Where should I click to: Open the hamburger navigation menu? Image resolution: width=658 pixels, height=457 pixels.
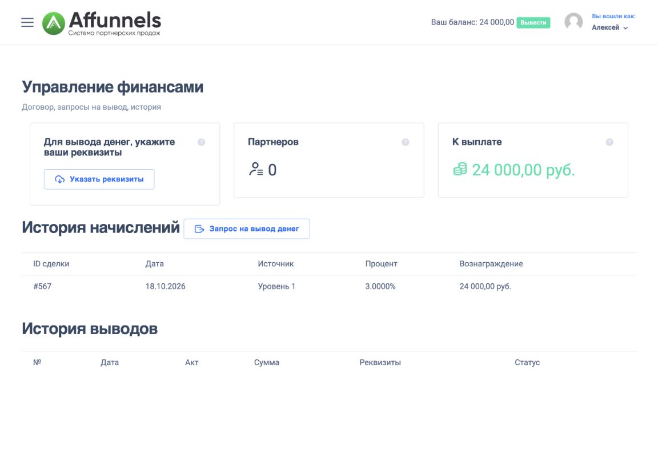[x=27, y=22]
